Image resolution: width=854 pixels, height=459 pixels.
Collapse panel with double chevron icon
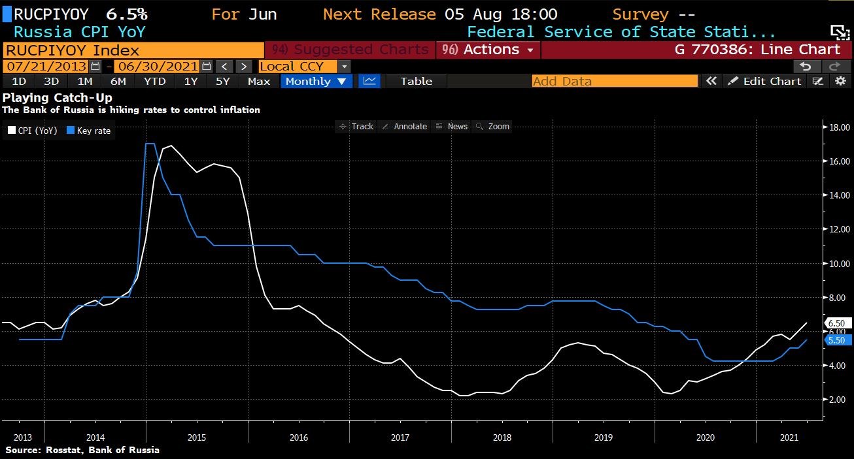coord(711,81)
